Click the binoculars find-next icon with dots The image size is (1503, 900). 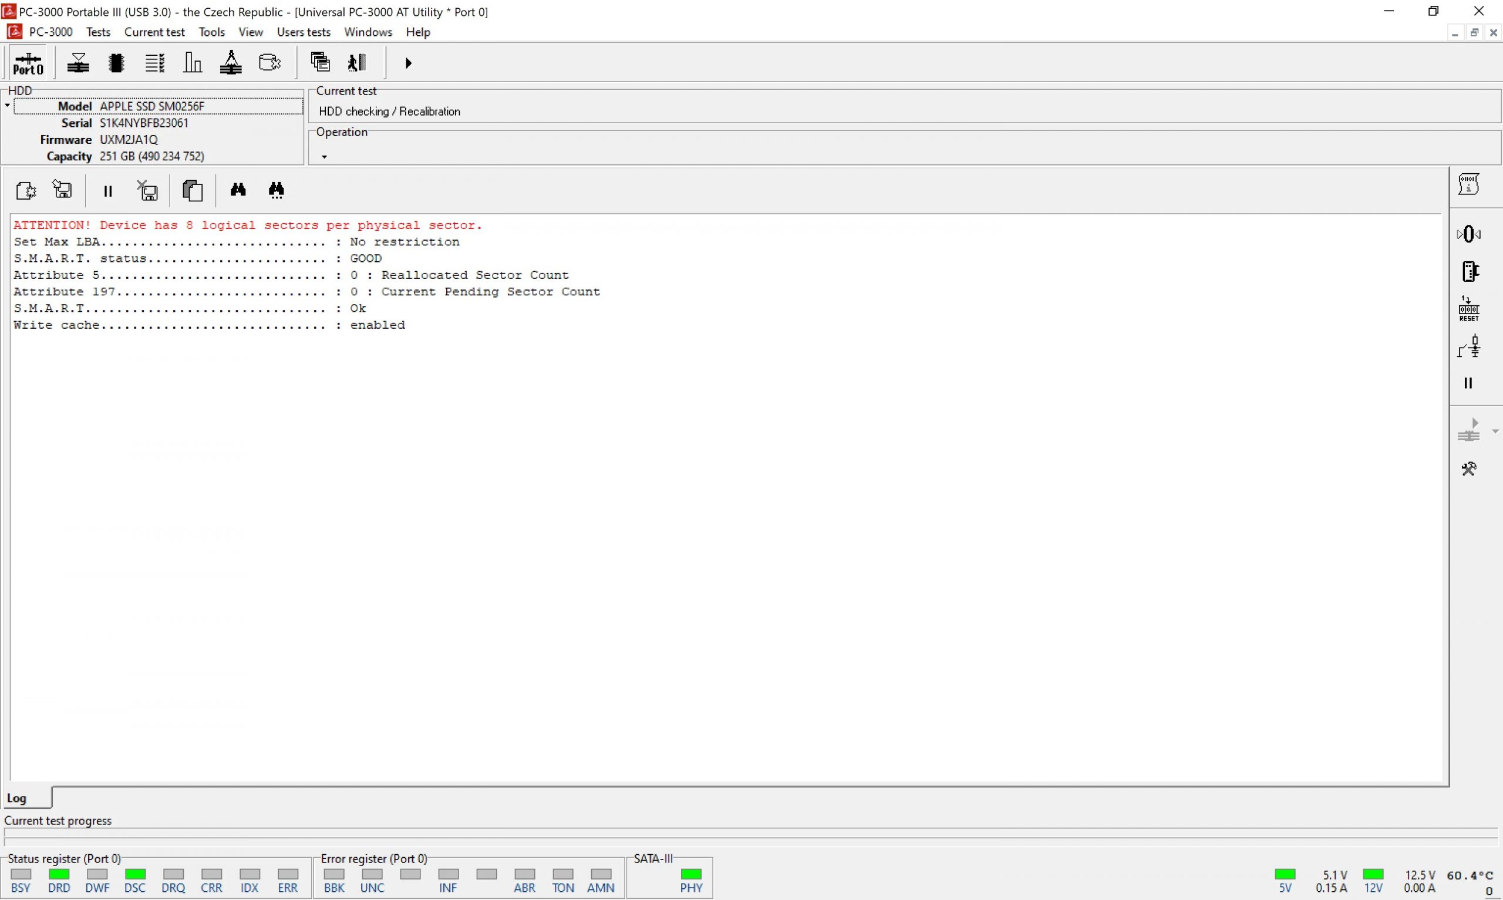pyautogui.click(x=277, y=190)
